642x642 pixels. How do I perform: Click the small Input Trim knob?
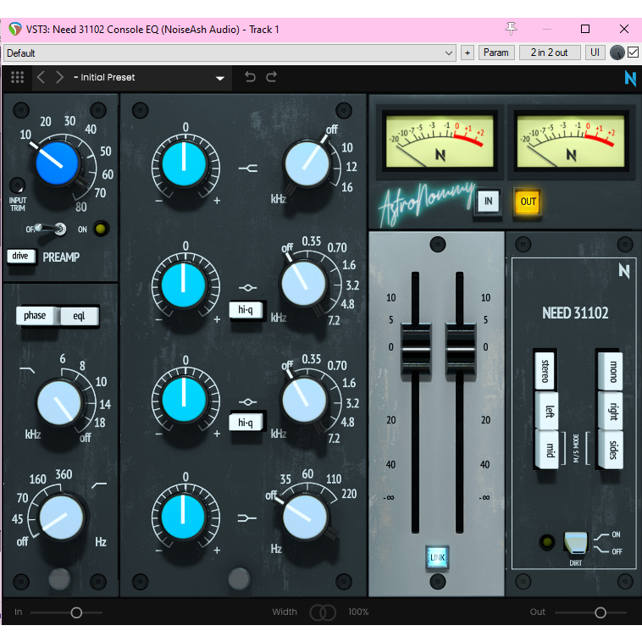tap(17, 185)
